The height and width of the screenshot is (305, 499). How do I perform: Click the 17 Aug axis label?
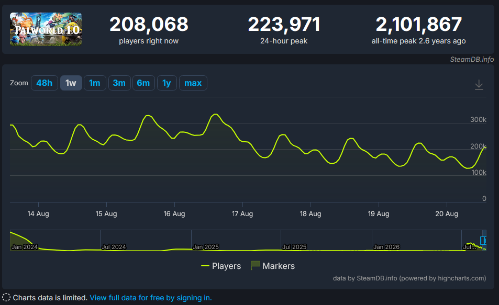tap(242, 214)
